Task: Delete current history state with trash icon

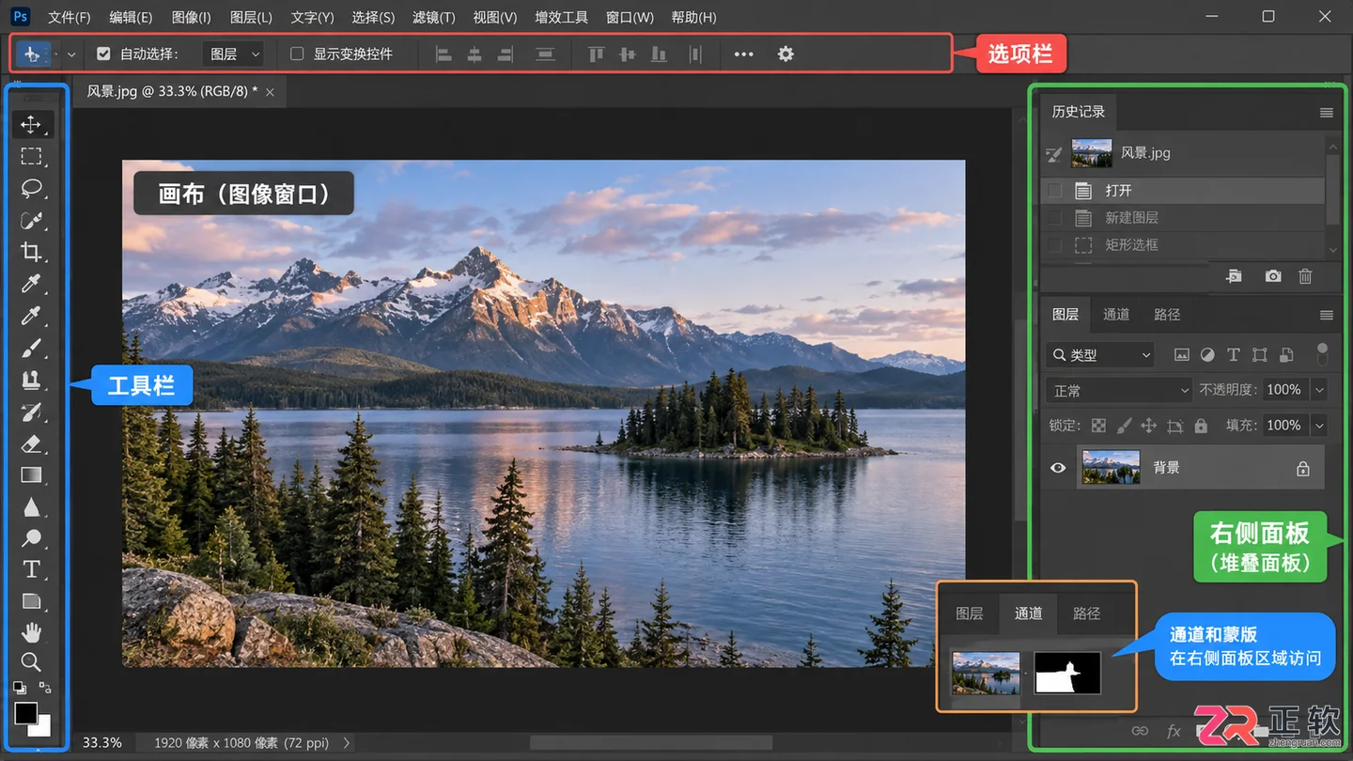Action: 1305,276
